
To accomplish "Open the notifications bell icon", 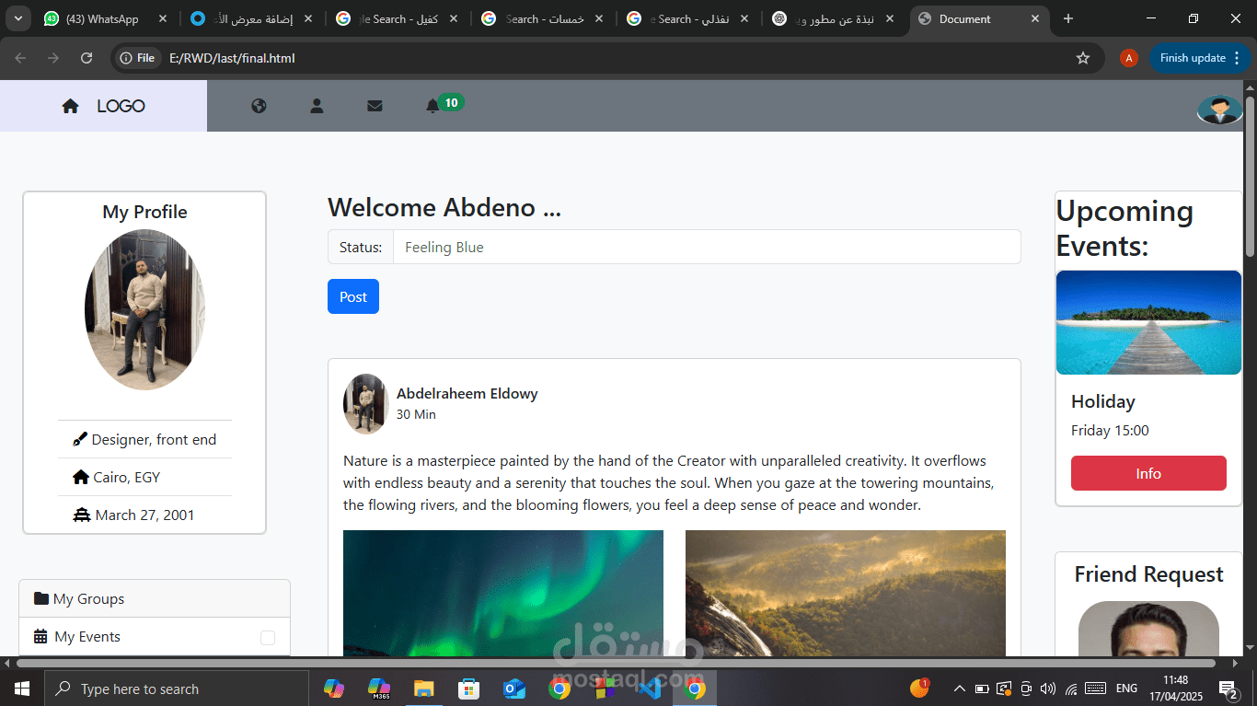I will [432, 106].
